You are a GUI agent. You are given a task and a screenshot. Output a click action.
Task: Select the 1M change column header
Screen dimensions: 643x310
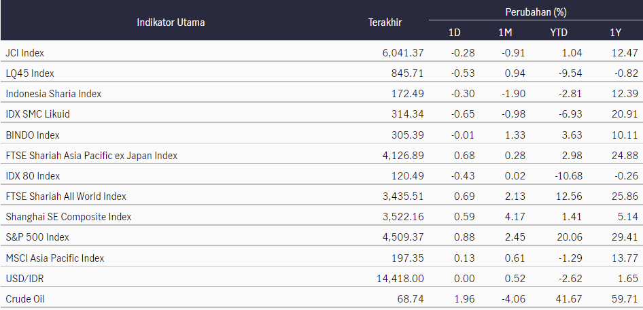(505, 33)
